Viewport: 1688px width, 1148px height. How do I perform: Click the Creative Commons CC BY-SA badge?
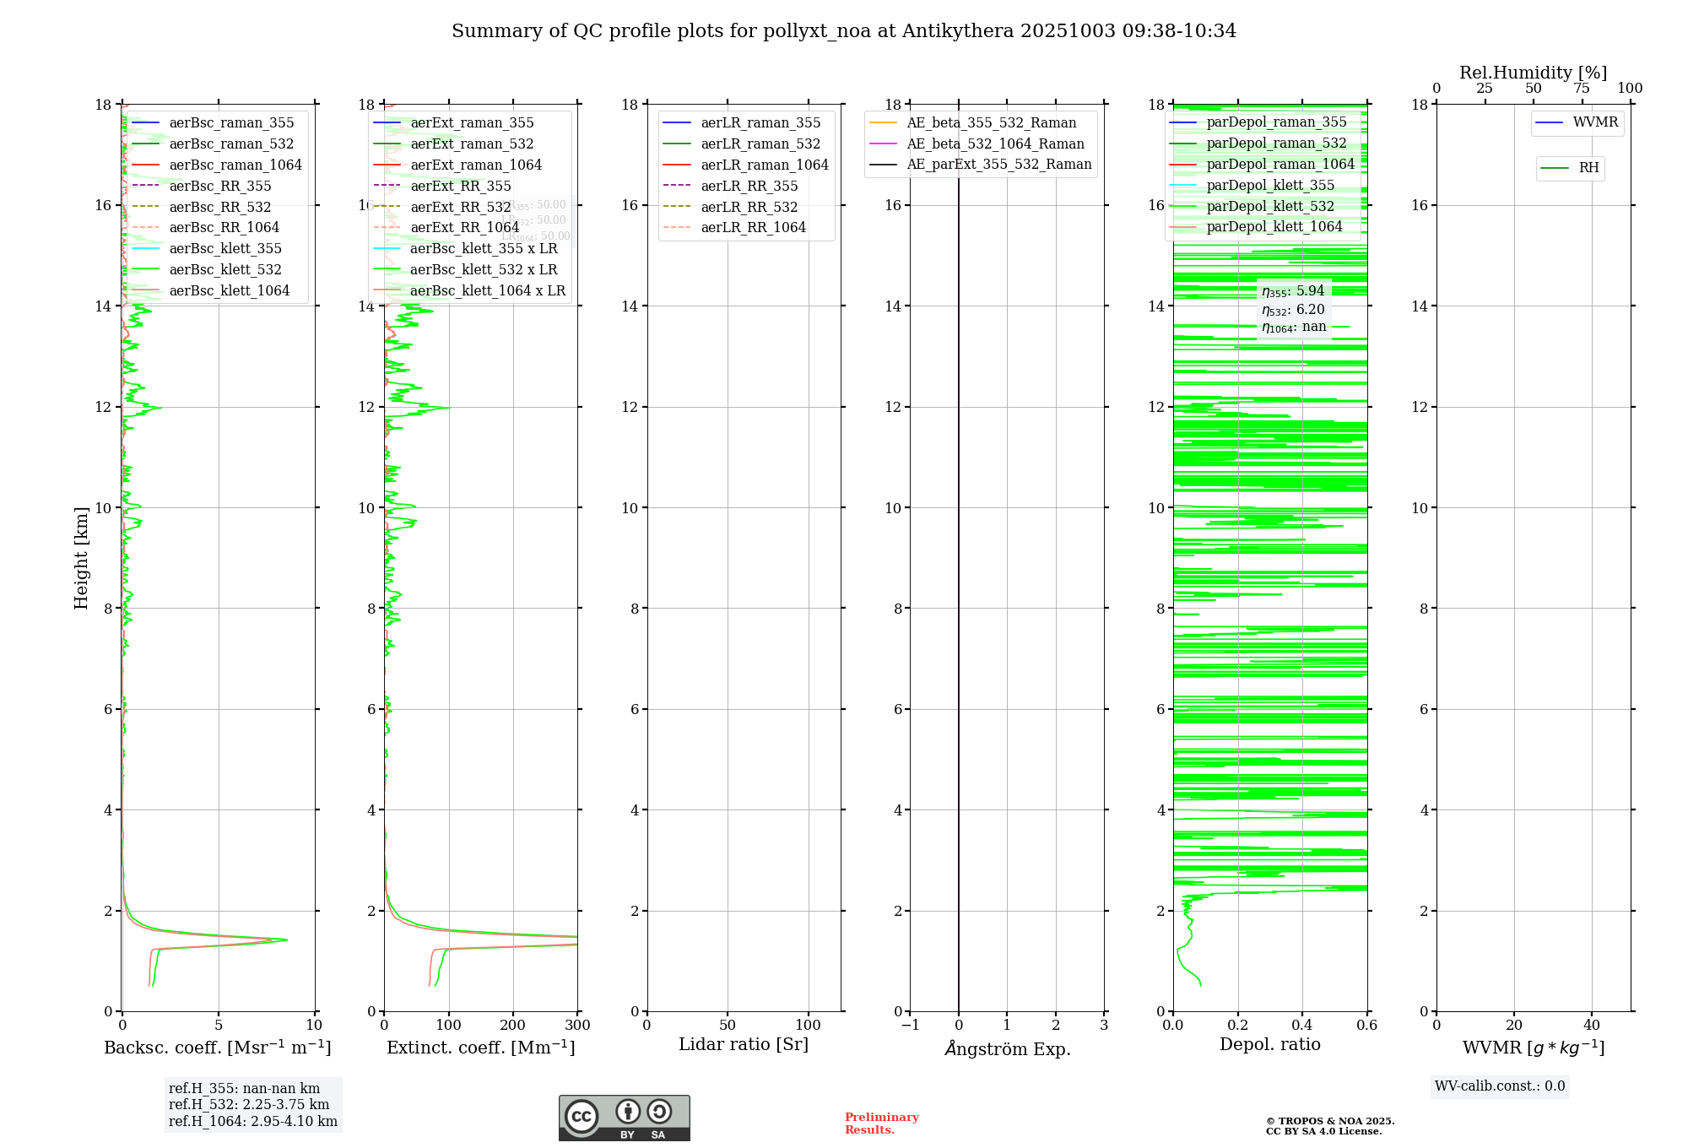pos(624,1118)
